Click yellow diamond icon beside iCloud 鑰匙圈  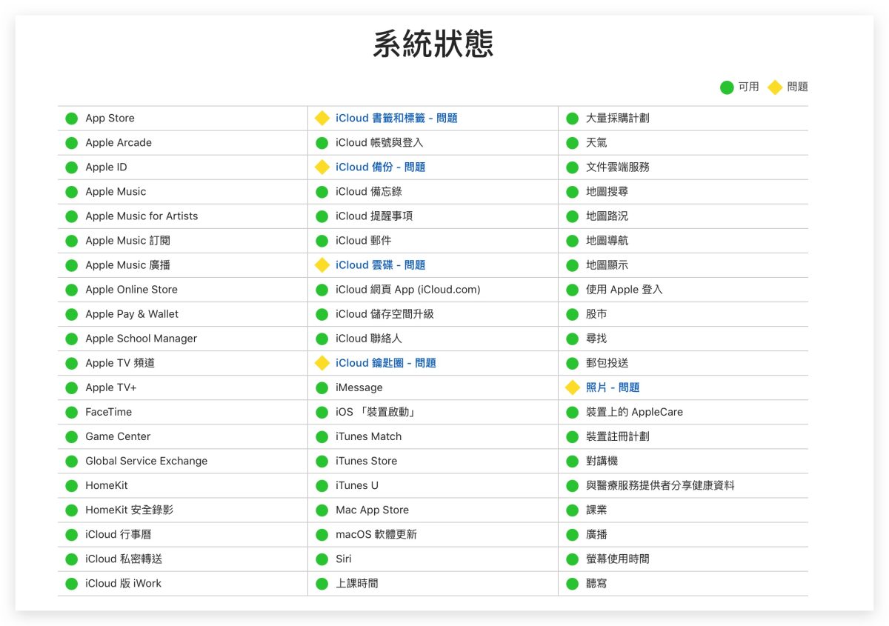(x=322, y=363)
